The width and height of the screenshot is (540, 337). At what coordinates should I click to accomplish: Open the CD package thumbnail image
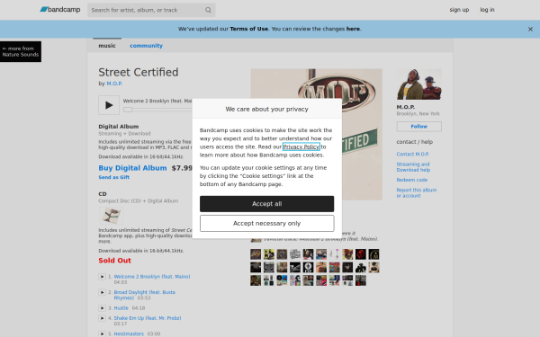point(111,216)
